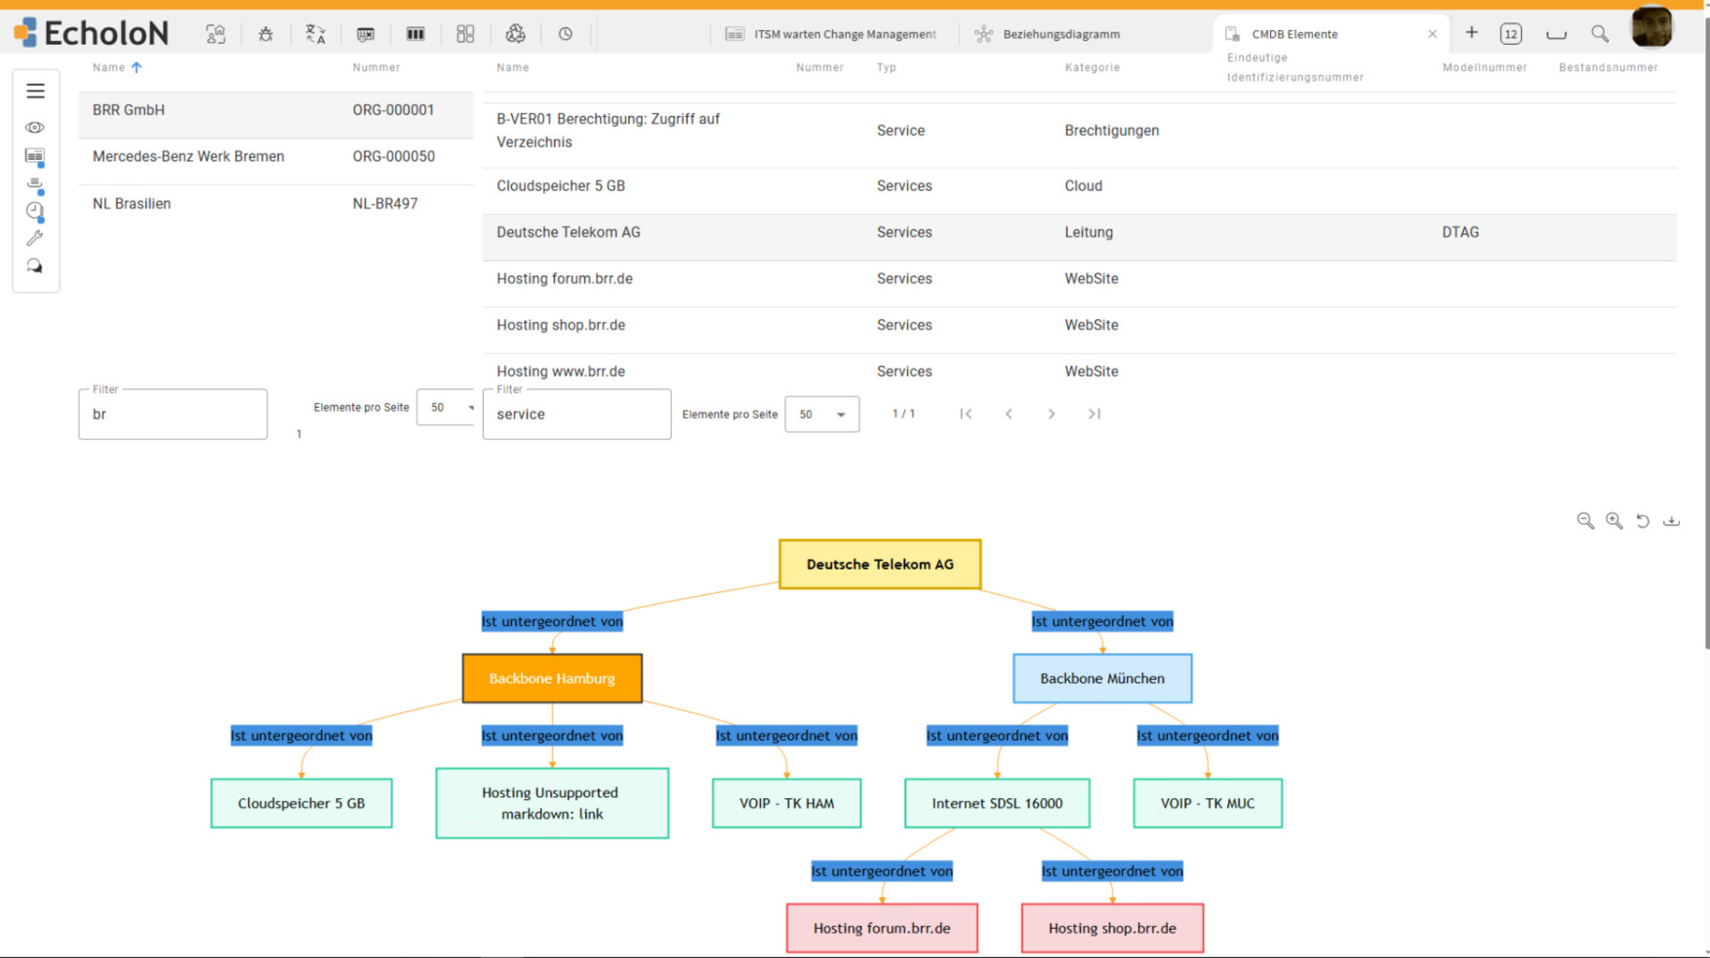The height and width of the screenshot is (958, 1710).
Task: Open the search magnifier in the top bar
Action: coord(1600,34)
